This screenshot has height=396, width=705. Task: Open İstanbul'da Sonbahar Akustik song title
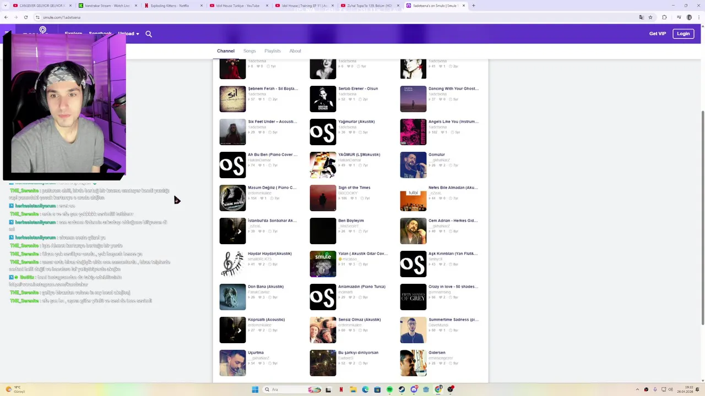(x=272, y=221)
